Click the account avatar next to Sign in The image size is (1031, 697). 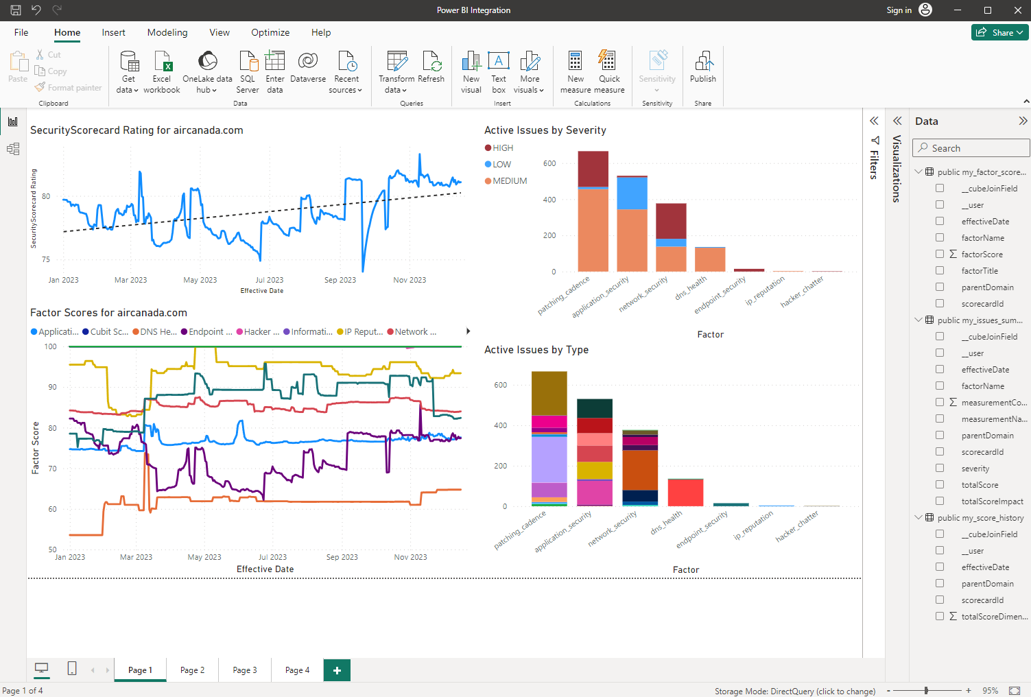pos(925,10)
